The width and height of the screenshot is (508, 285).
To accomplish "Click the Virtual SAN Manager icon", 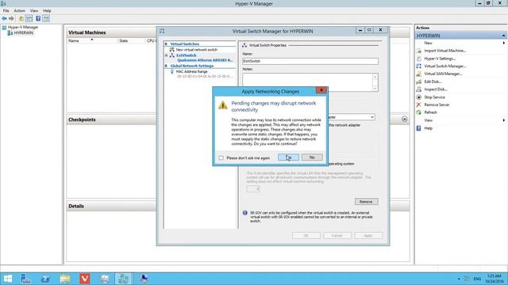I will [x=418, y=74].
